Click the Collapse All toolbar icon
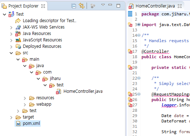 point(74,6)
